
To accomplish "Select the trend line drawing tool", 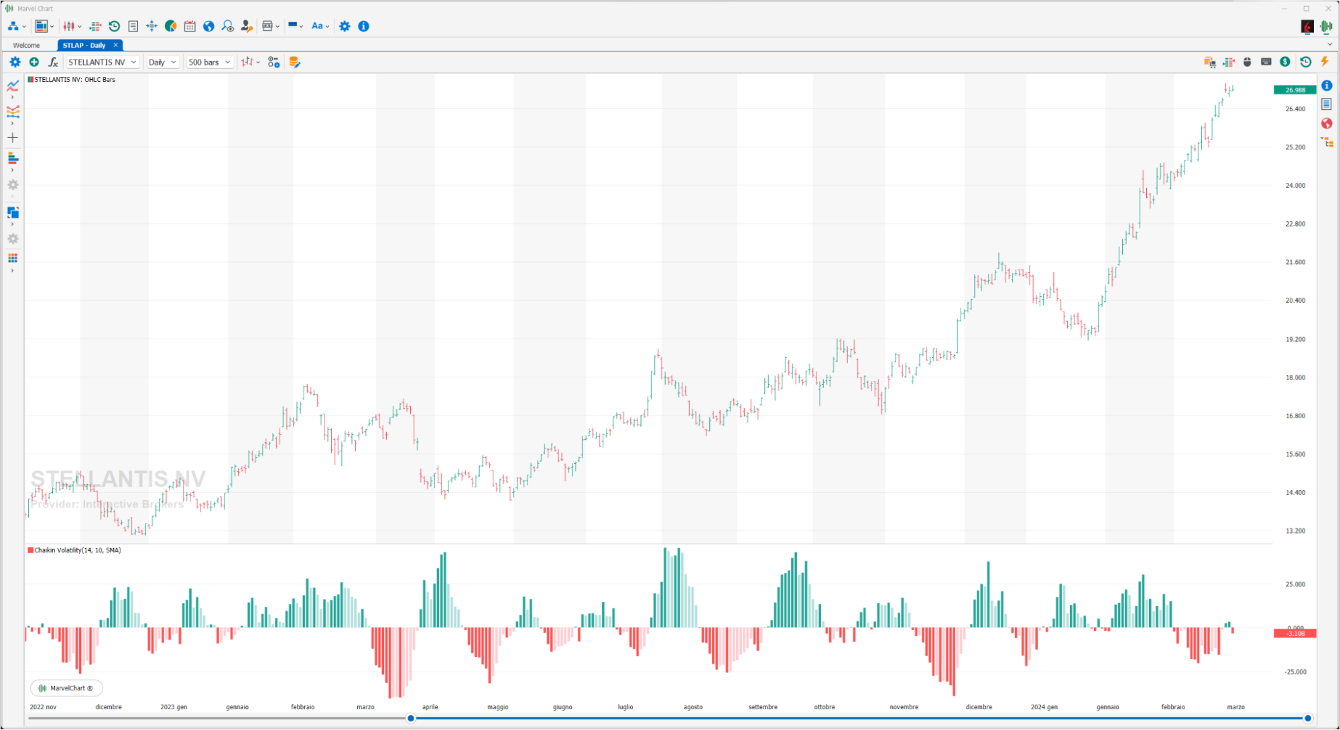I will (13, 85).
